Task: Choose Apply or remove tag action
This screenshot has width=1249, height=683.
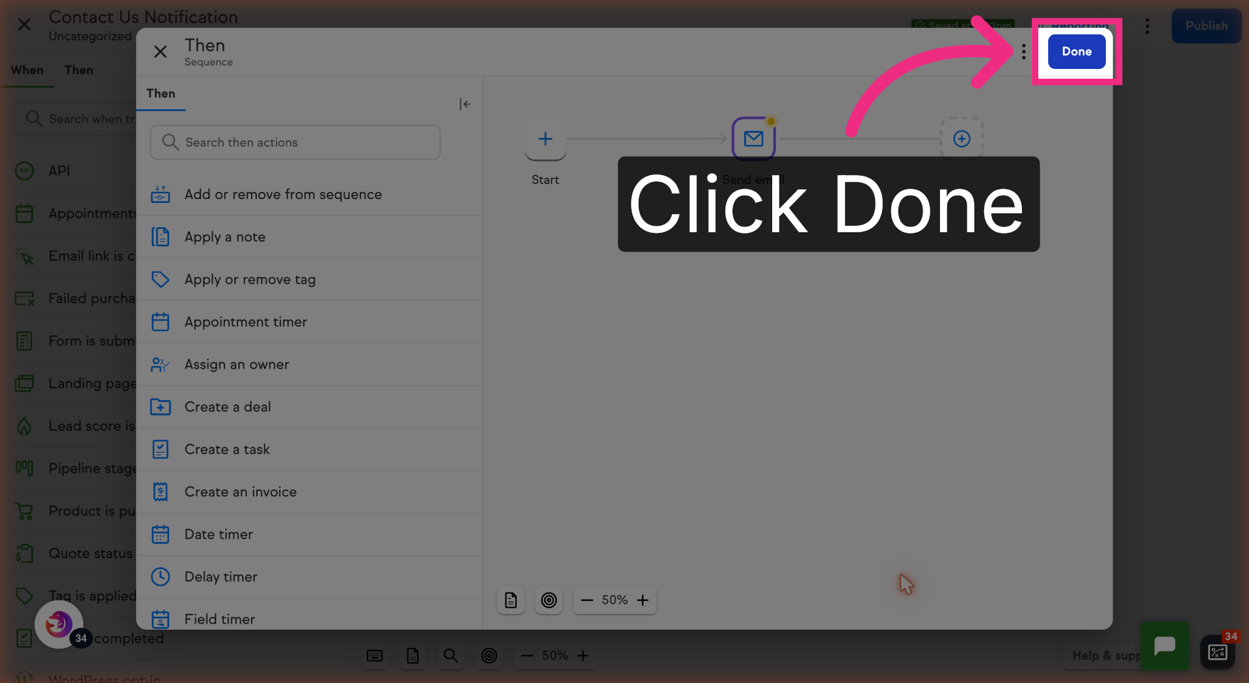Action: pyautogui.click(x=309, y=280)
